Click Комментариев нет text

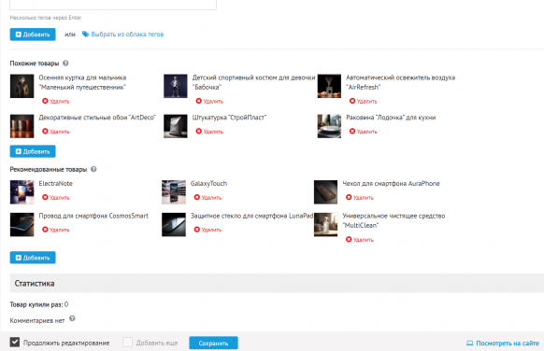[37, 320]
